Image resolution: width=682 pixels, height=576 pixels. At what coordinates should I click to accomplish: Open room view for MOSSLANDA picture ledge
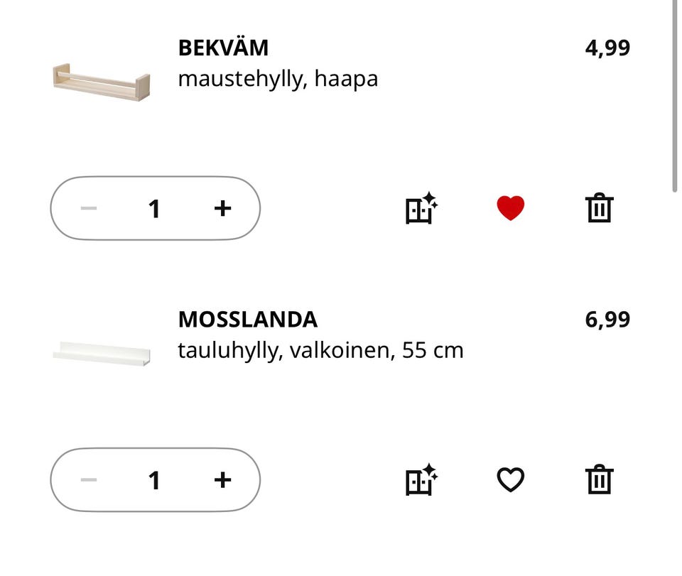pos(421,479)
